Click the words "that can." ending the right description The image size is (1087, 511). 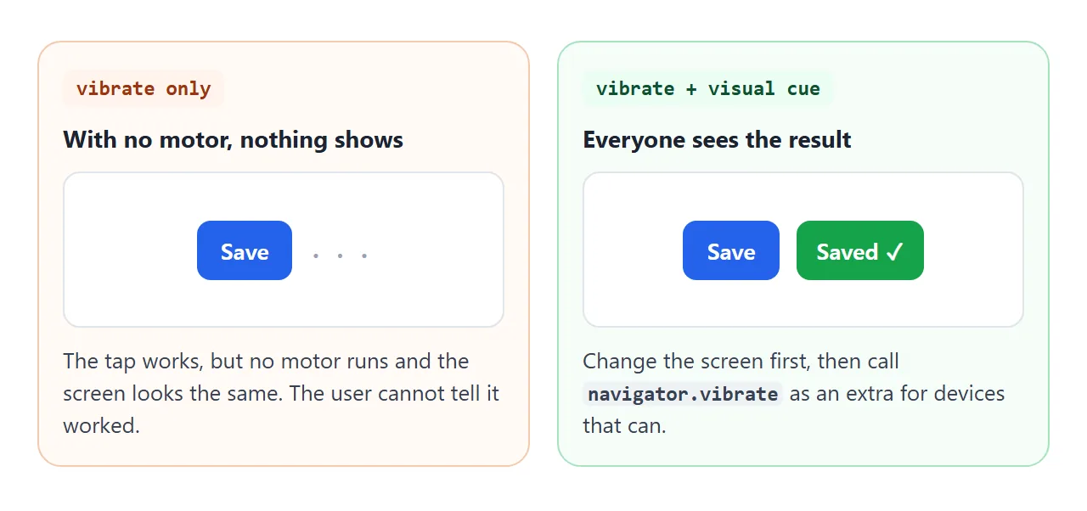coord(624,425)
